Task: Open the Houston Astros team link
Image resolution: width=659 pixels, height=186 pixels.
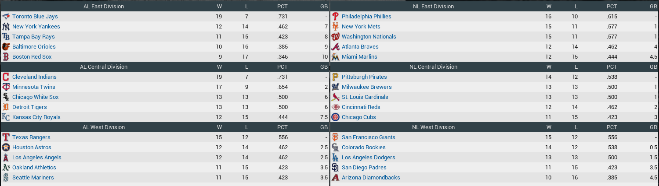Action: point(32,147)
